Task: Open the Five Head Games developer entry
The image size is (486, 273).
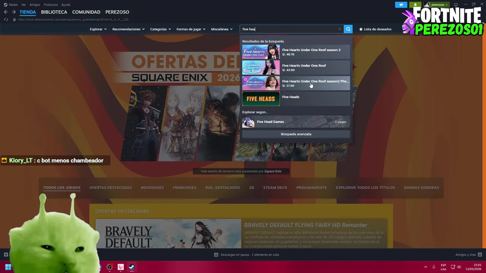Action: coord(296,122)
